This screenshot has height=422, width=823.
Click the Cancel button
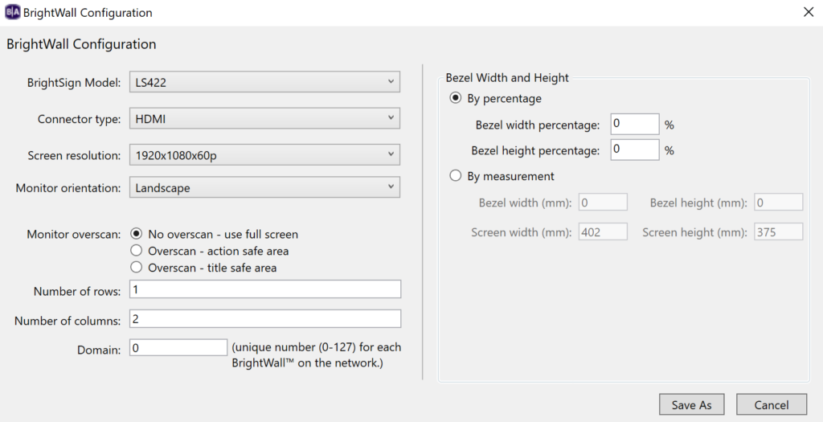point(771,404)
